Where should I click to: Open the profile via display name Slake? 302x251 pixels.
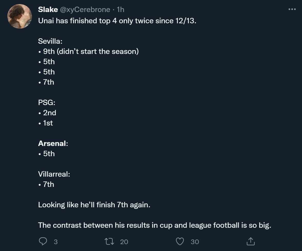48,10
